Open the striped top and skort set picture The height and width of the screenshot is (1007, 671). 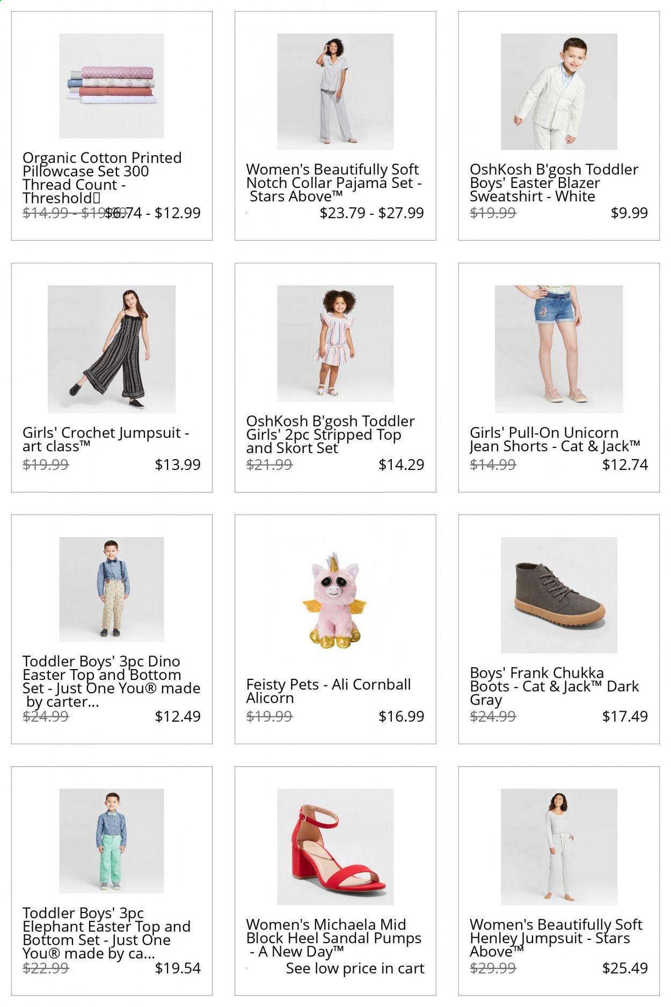pos(335,343)
